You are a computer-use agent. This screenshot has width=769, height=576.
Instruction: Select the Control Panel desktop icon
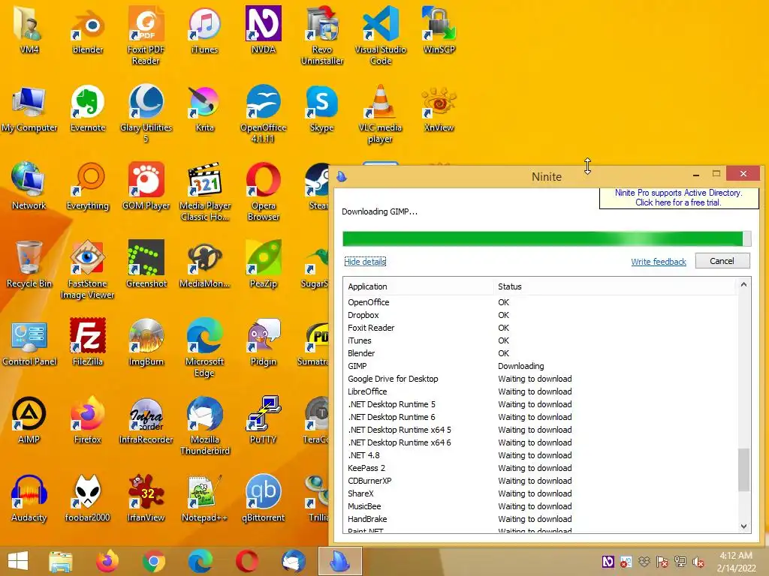point(29,342)
